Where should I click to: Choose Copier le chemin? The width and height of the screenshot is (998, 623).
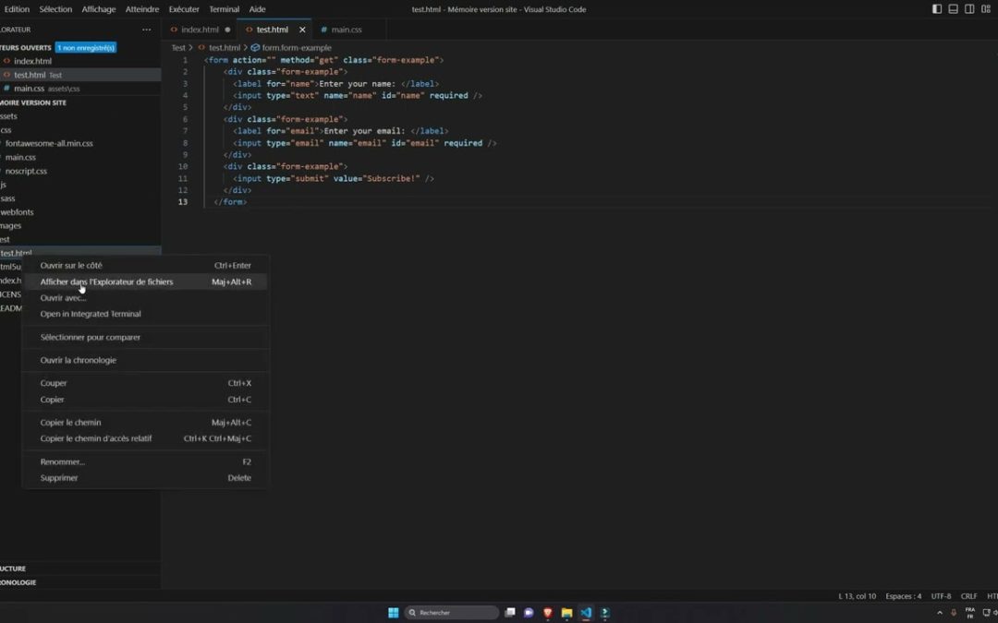pos(146,422)
